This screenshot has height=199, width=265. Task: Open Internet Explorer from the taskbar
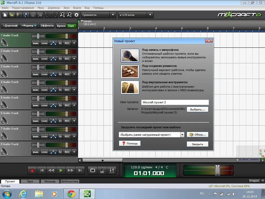pyautogui.click(x=23, y=194)
